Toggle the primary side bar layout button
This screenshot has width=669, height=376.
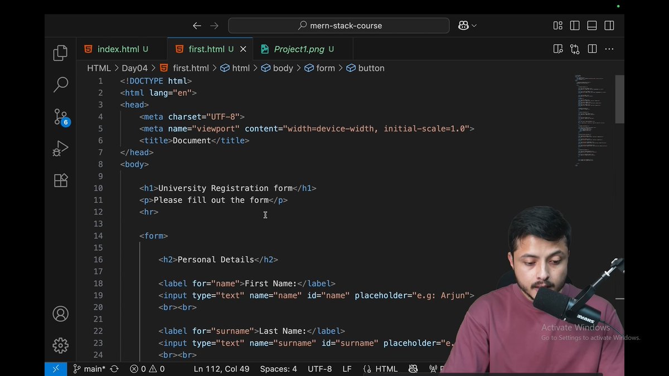coord(575,26)
